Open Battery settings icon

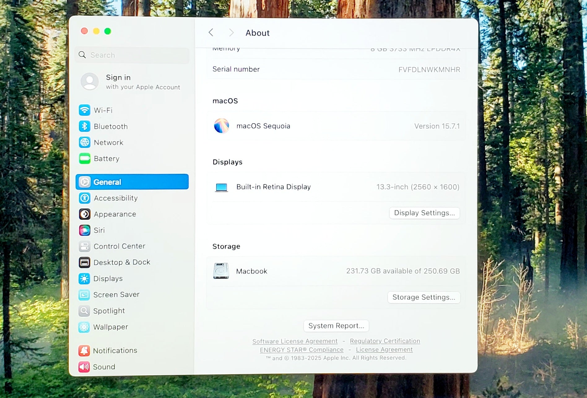coord(85,159)
